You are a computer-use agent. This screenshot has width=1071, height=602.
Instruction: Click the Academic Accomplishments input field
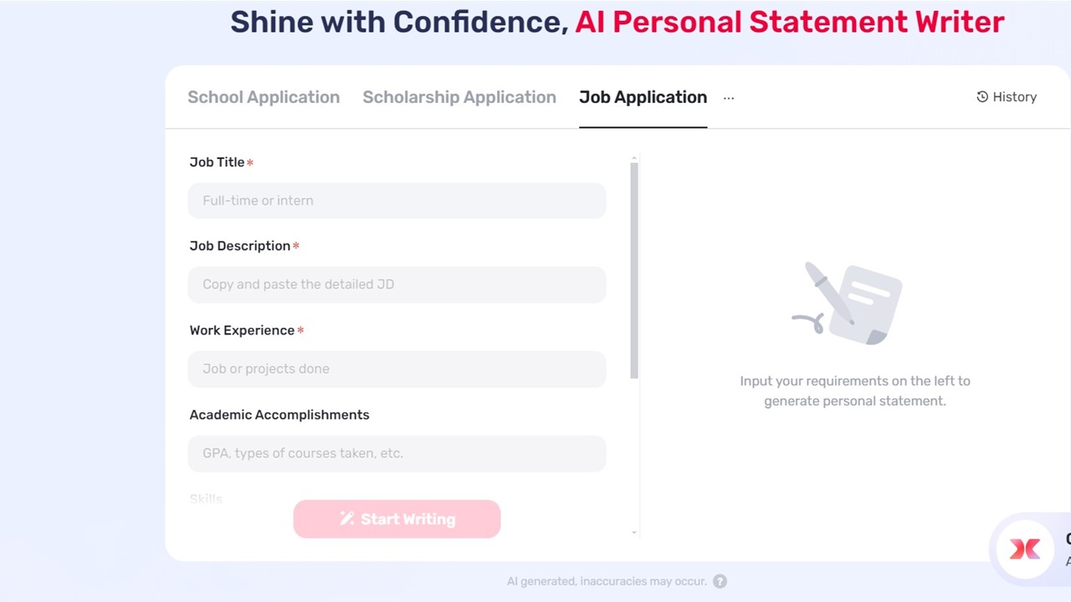pos(397,453)
